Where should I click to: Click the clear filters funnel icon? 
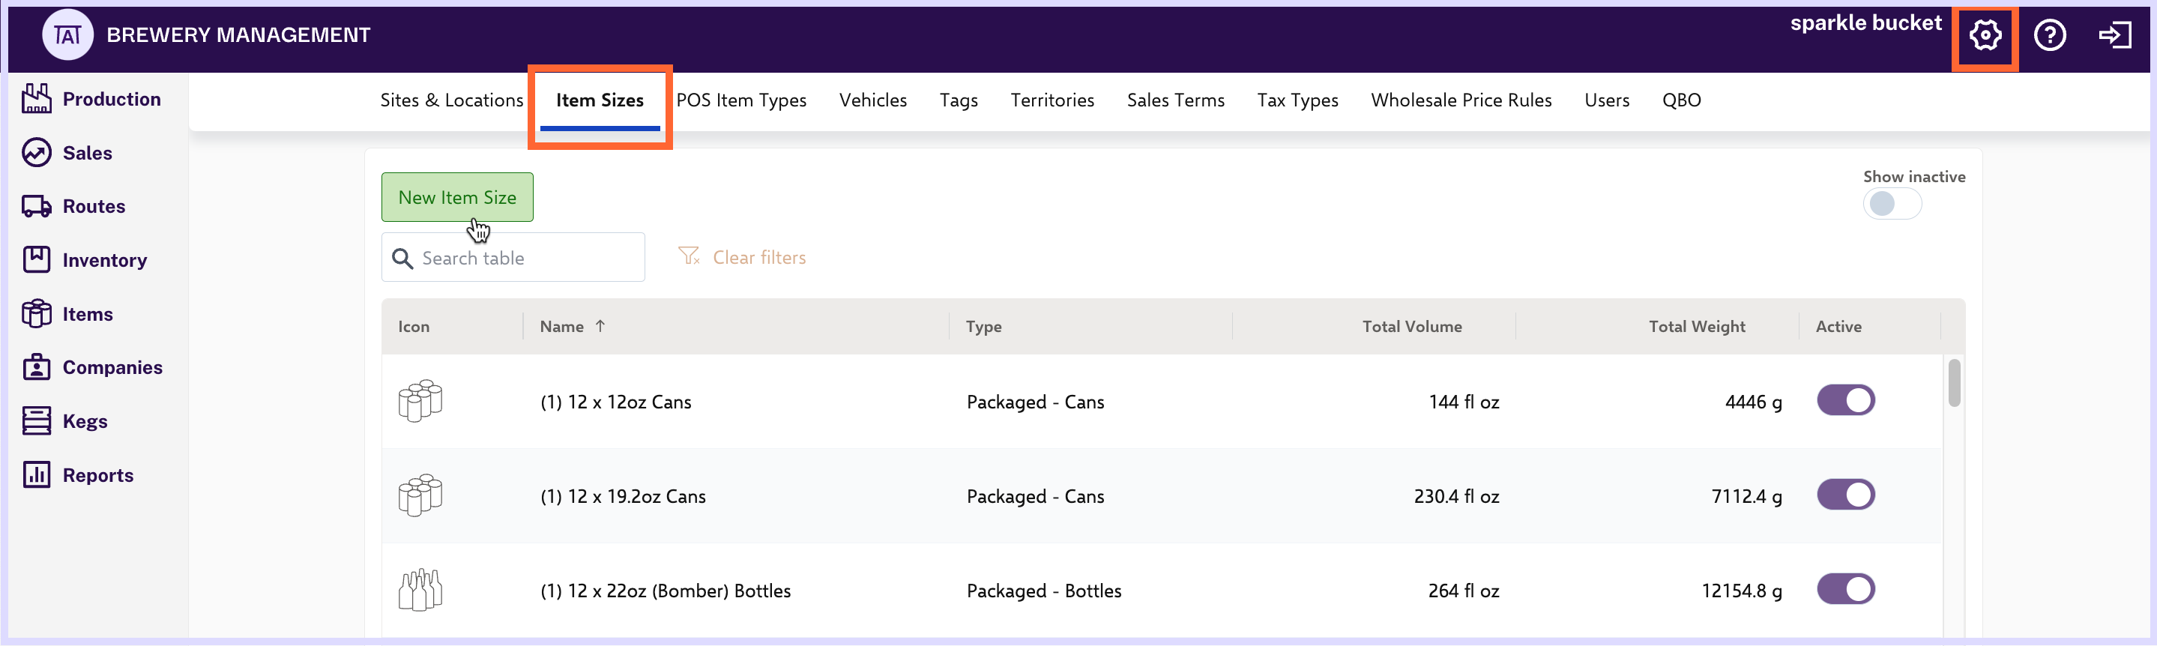pyautogui.click(x=689, y=256)
